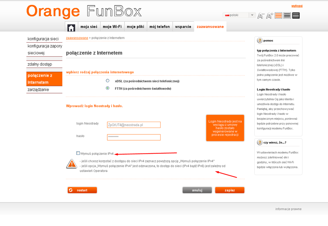Enable 'Wymuś połączenie IPv4' checkbox
This screenshot has width=328, height=226.
(78, 153)
